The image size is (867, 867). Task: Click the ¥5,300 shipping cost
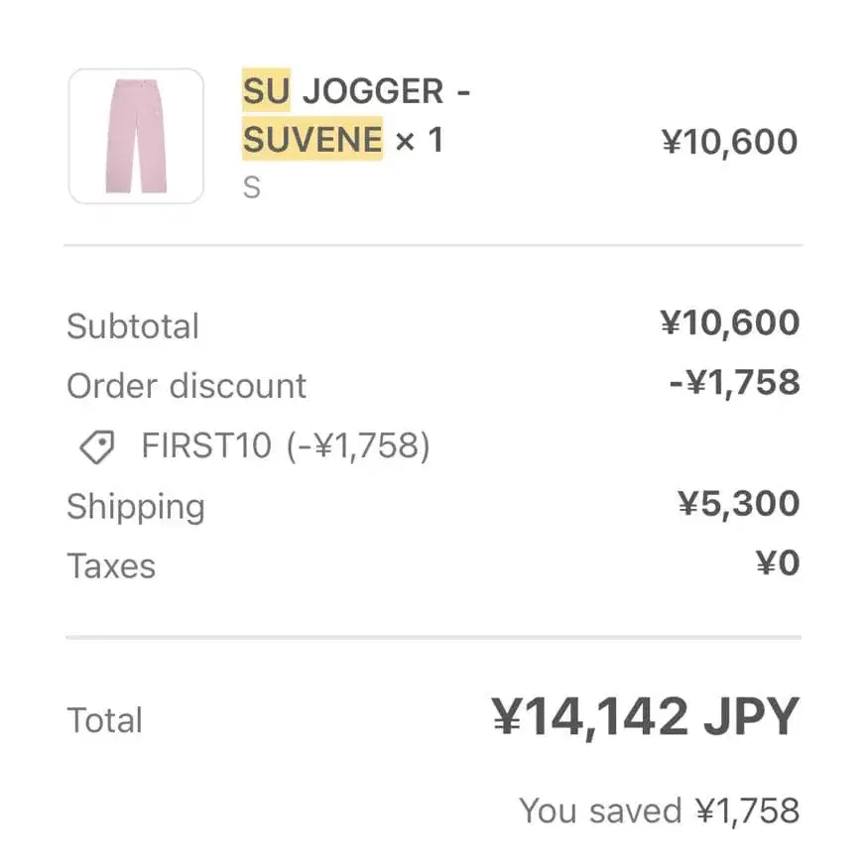pyautogui.click(x=738, y=504)
